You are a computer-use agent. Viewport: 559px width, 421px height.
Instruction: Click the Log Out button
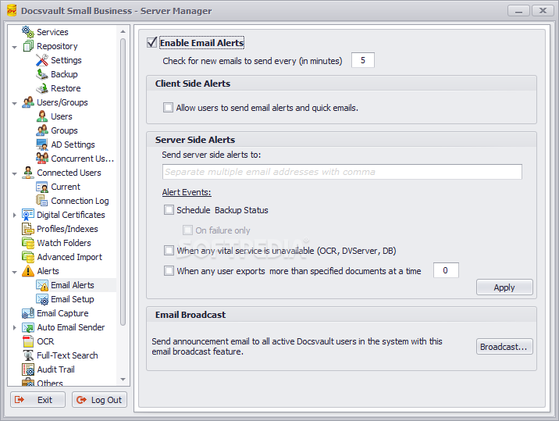coord(99,400)
